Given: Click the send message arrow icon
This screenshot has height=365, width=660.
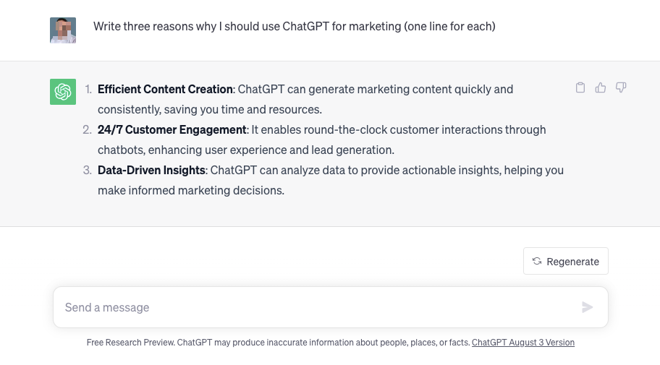Looking at the screenshot, I should [587, 307].
